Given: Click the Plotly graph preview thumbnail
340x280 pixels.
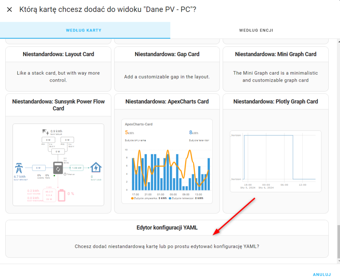Looking at the screenshot, I should point(275,161).
